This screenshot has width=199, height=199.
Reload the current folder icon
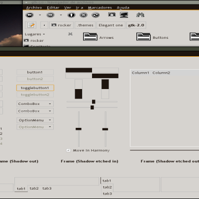tap(96, 15)
